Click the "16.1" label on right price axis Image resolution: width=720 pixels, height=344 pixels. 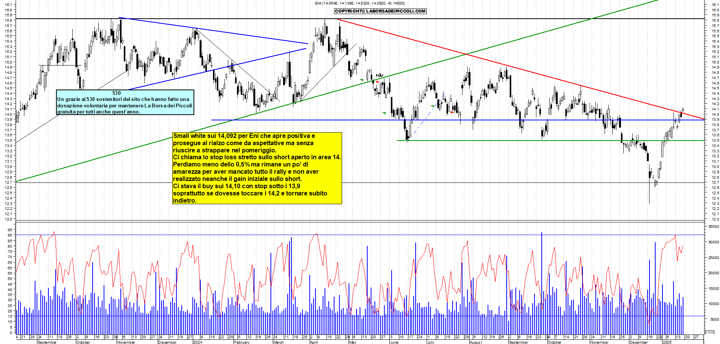tap(715, 5)
